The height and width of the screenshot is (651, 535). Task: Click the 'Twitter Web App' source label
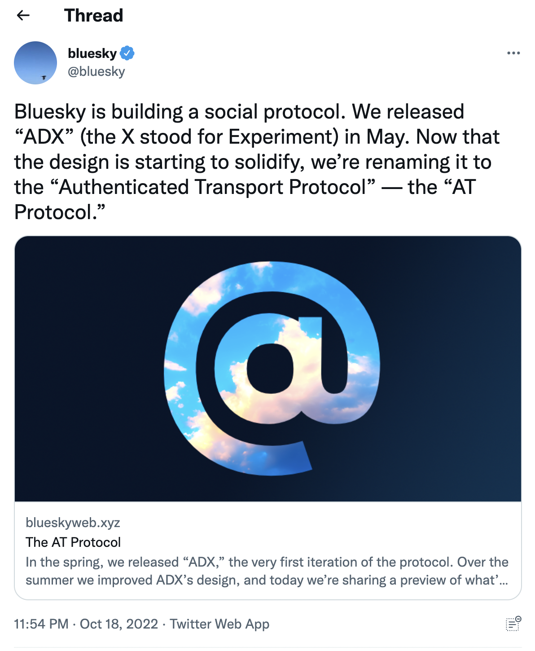click(x=220, y=624)
